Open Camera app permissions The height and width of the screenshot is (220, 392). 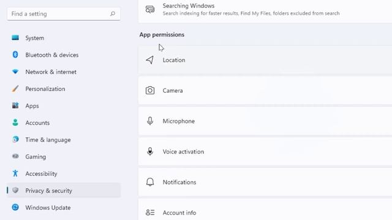pos(265,90)
